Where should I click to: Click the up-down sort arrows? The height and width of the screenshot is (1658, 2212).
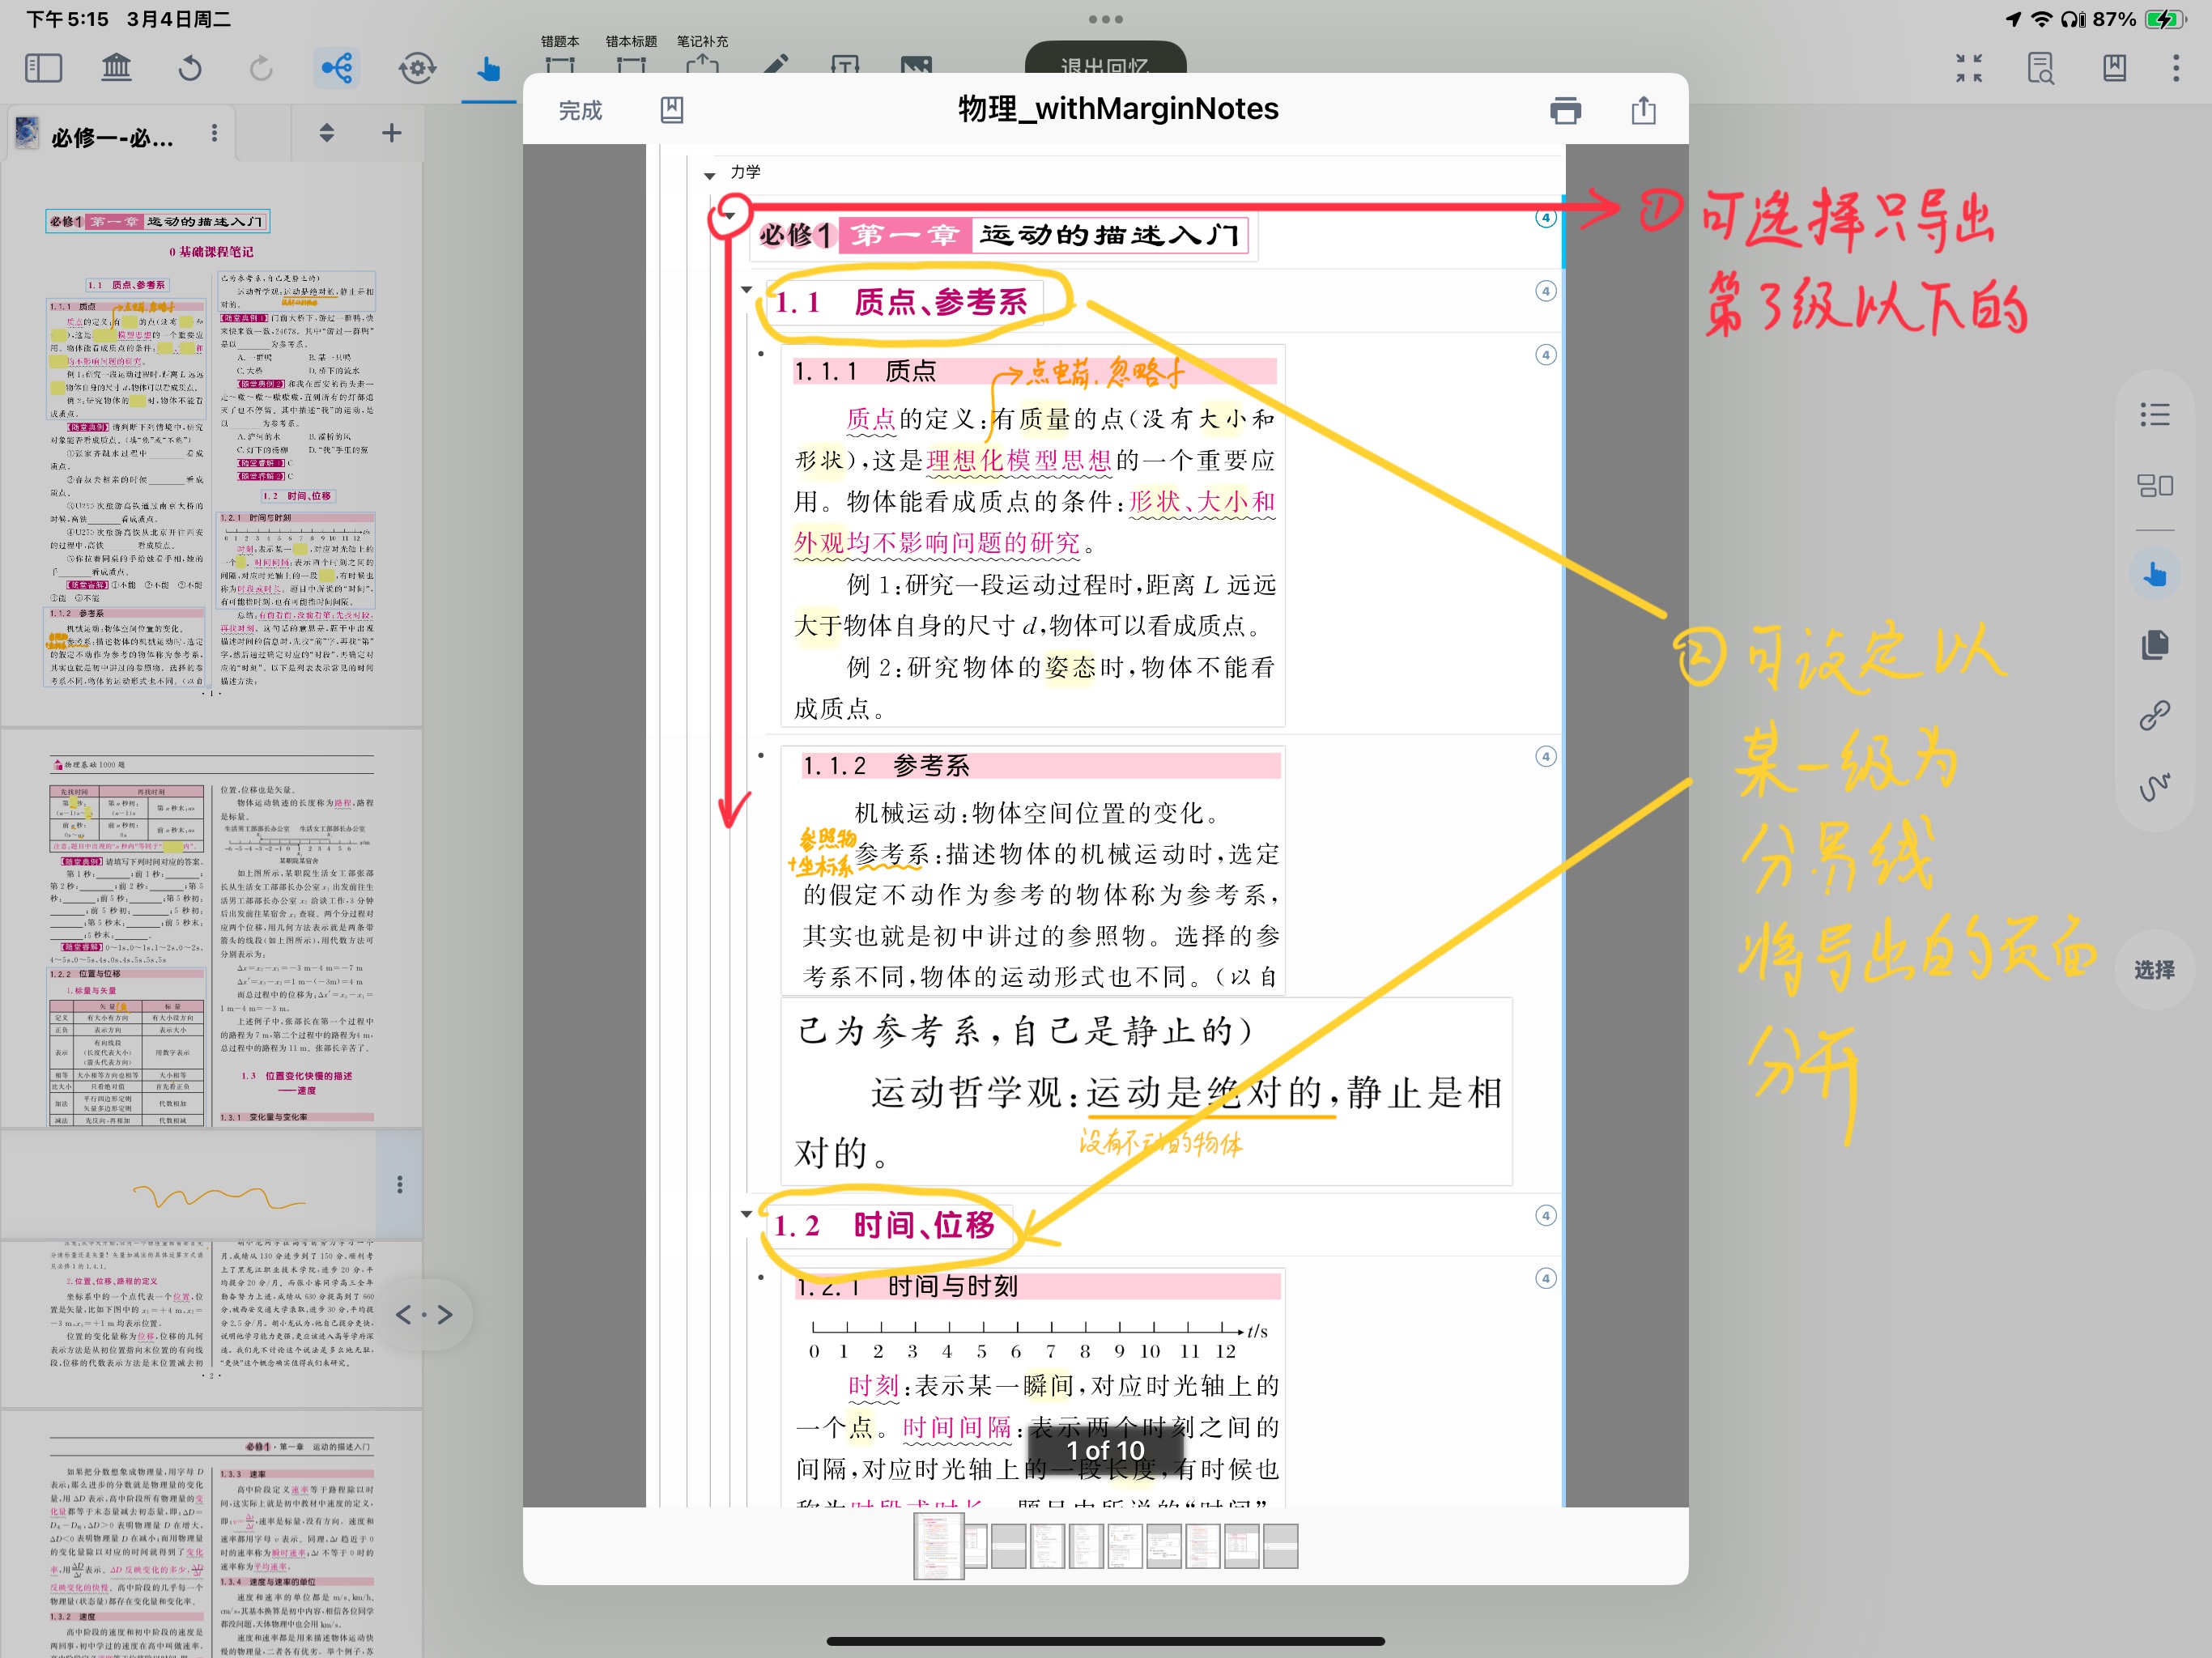326,133
